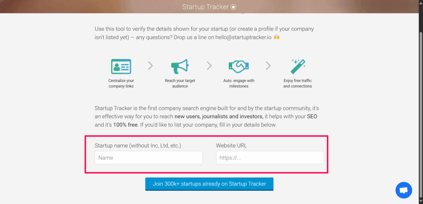The image size is (423, 204).
Task: Click the ID card company links icon
Action: coord(121,66)
